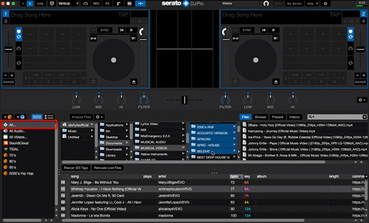Click deck 2 tempo slider handle

360,49
